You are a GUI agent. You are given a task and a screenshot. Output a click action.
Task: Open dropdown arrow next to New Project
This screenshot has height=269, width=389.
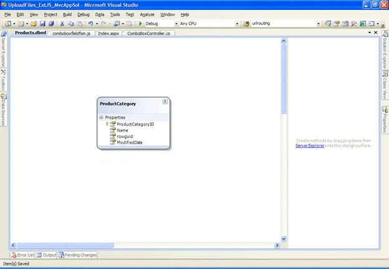tap(14, 24)
